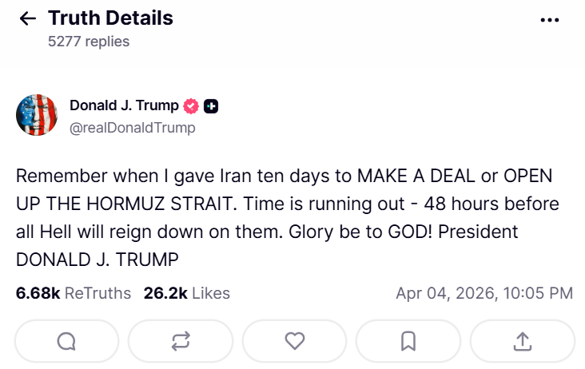Screen dimensions: 585x369
Task: ReTruth the post with the arrows icon
Action: pyautogui.click(x=181, y=341)
